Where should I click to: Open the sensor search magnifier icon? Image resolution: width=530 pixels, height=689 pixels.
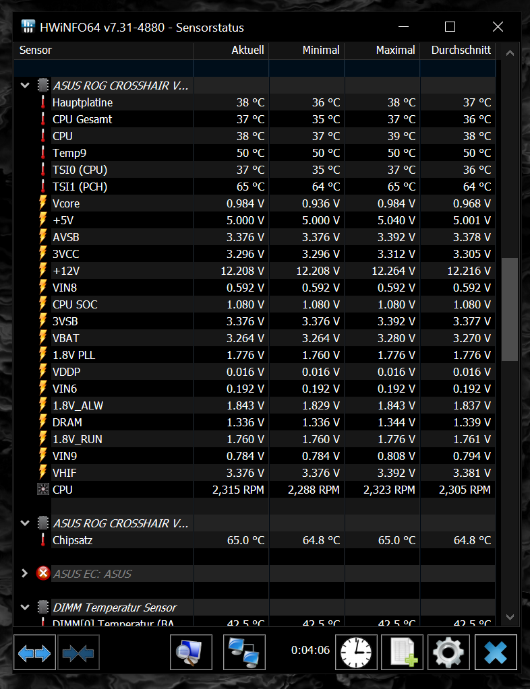click(191, 653)
